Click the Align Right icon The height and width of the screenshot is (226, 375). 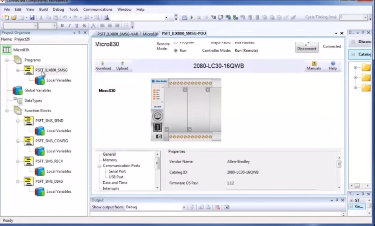click(117, 26)
